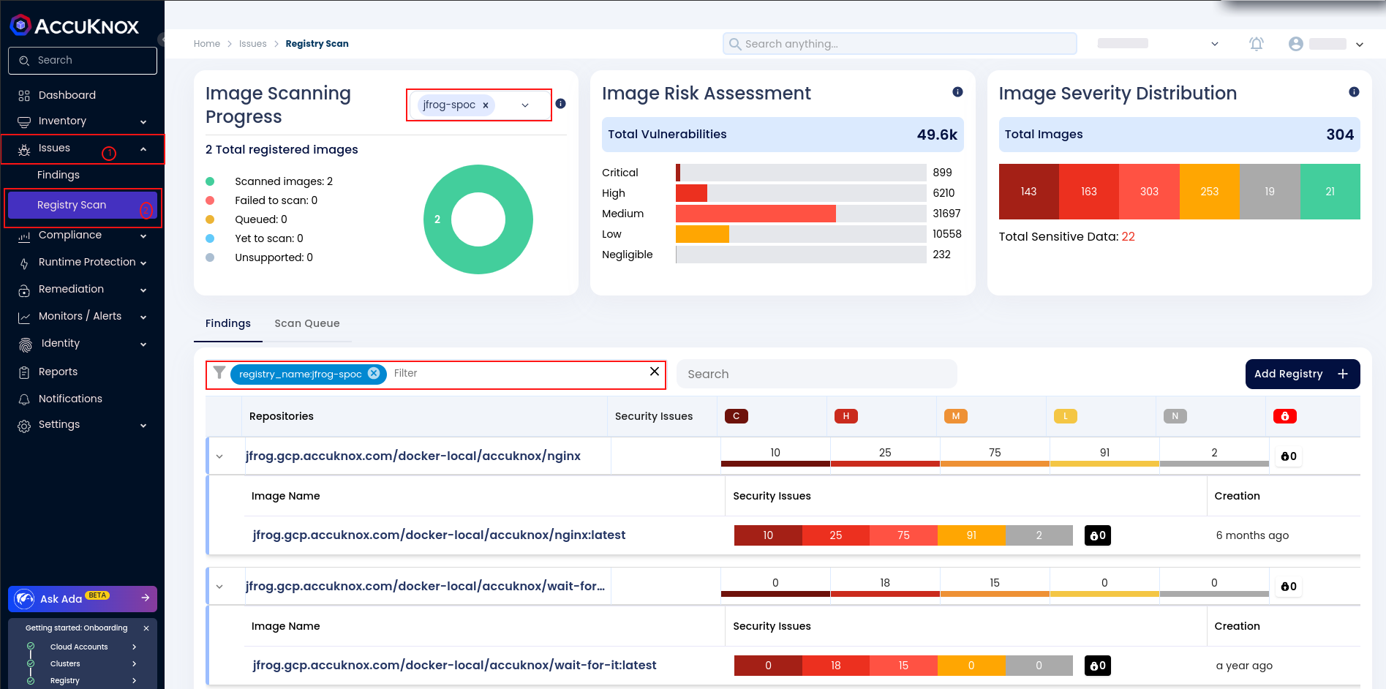Image resolution: width=1386 pixels, height=689 pixels.
Task: Click the Inventory sidebar icon
Action: [x=24, y=121]
